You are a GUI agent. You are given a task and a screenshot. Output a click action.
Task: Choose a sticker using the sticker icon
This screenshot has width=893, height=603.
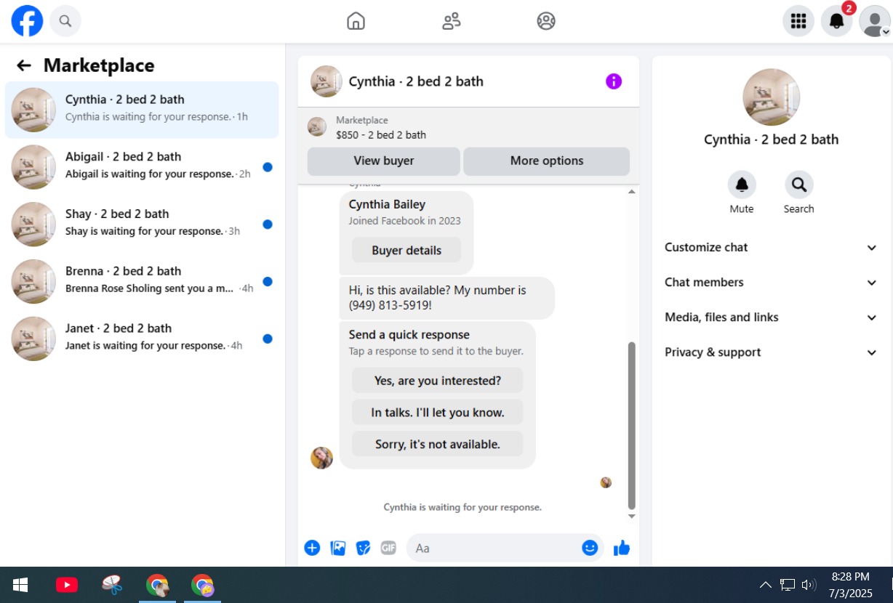click(x=363, y=548)
